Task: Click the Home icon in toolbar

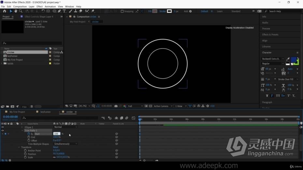Action: (x=5, y=11)
